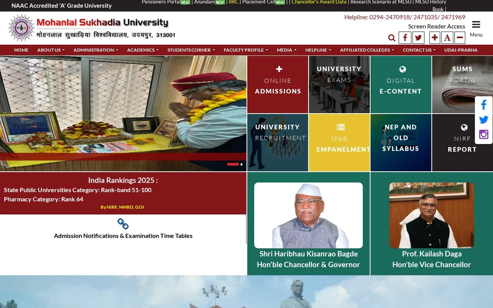Go to the Home menu item
The image size is (493, 308).
pyautogui.click(x=21, y=50)
